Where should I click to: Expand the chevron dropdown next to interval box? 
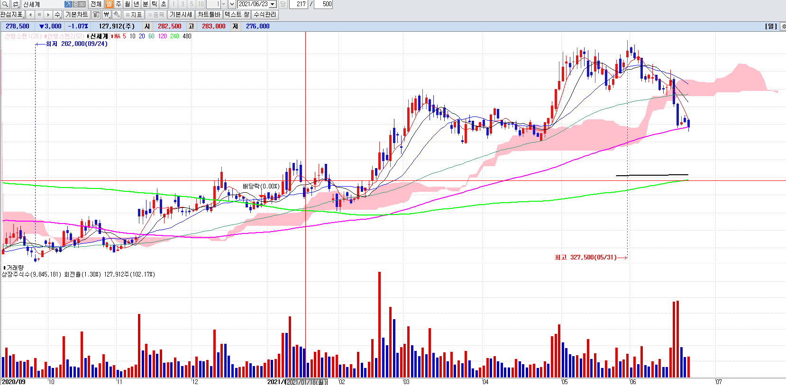coord(232,4)
